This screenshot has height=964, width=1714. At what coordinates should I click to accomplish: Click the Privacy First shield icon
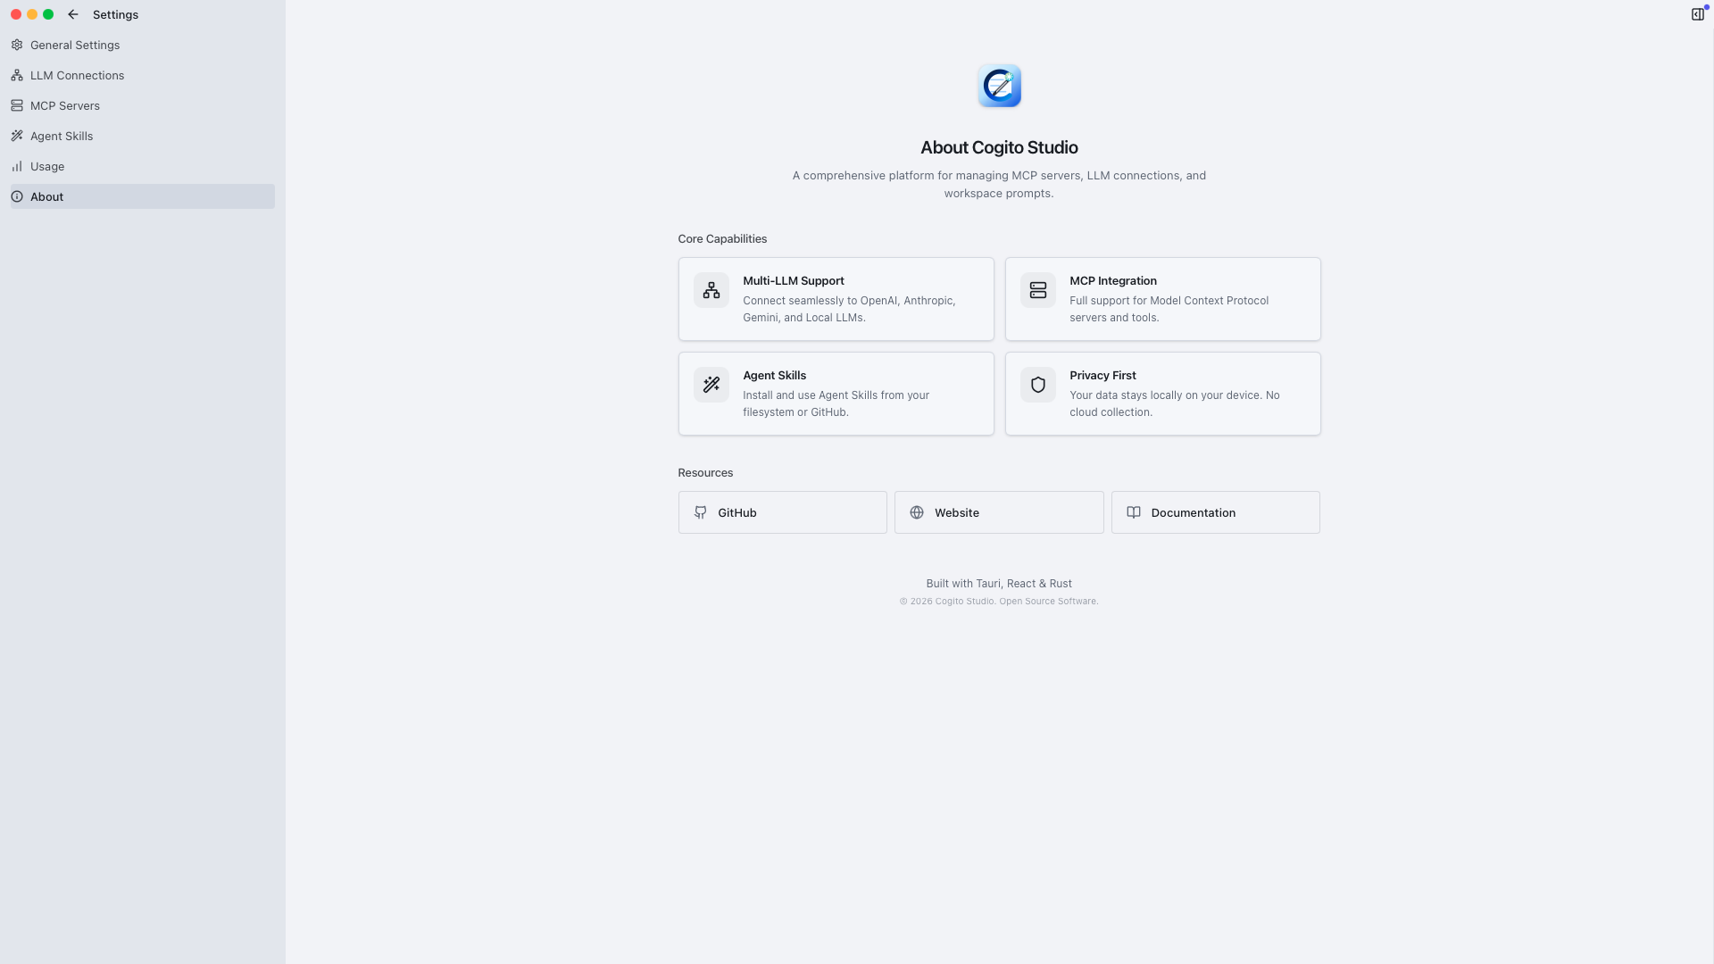coord(1038,385)
